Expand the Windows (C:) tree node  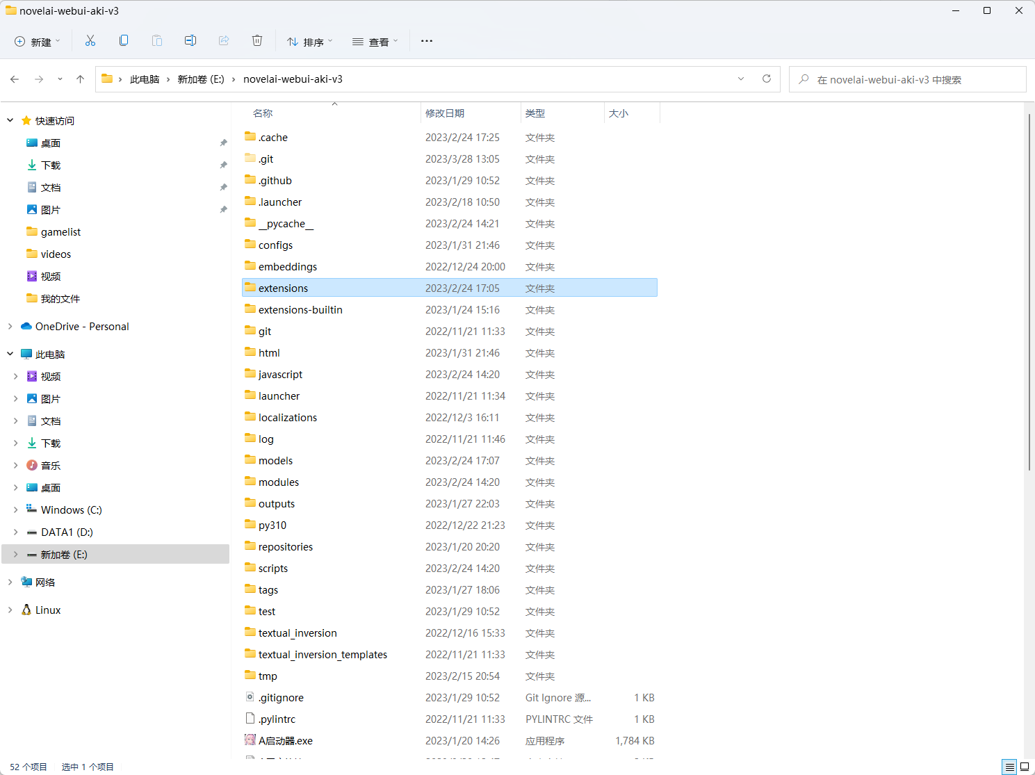(x=16, y=509)
